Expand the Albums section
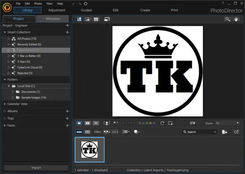The image size is (245, 174). [4, 111]
